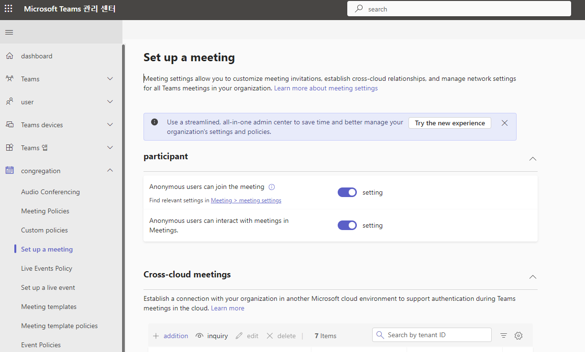Click the search magnifier icon in top bar
Image resolution: width=585 pixels, height=352 pixels.
(x=359, y=9)
